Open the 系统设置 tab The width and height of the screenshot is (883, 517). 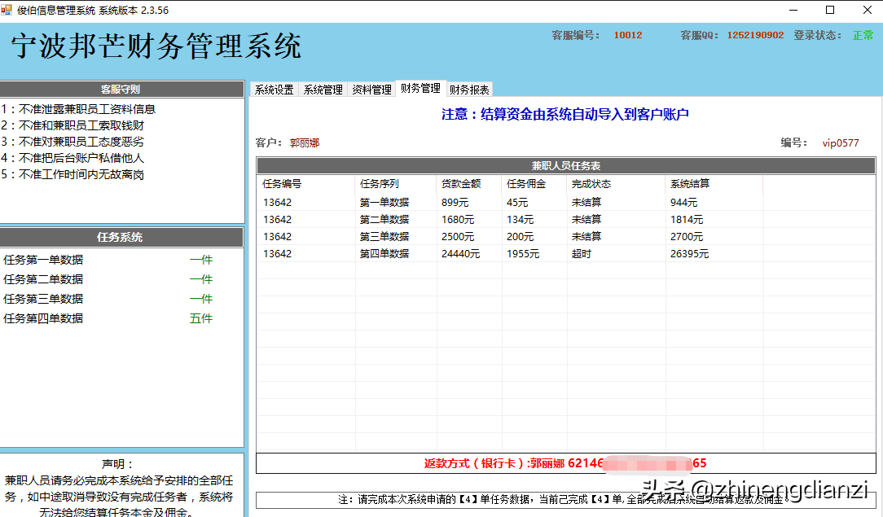click(x=275, y=90)
